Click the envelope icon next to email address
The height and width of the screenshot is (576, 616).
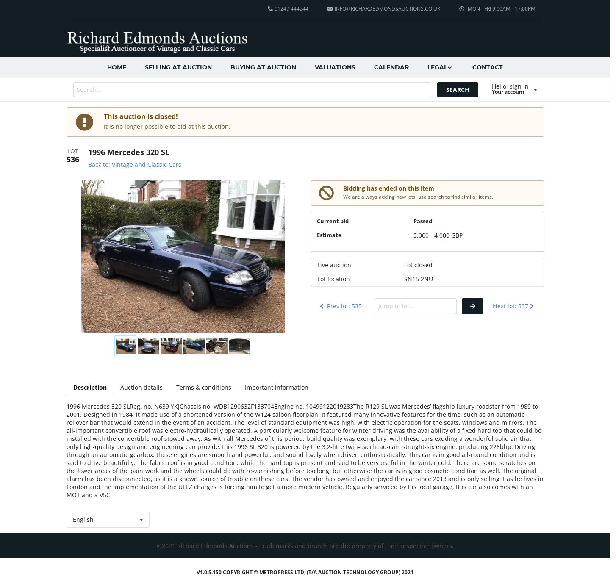point(330,8)
